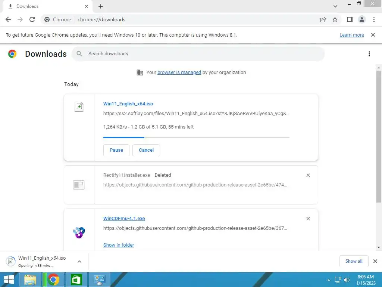Viewport: 382px width, 287px height.
Task: Click the Win11 ISO download progress bar
Action: click(196, 138)
